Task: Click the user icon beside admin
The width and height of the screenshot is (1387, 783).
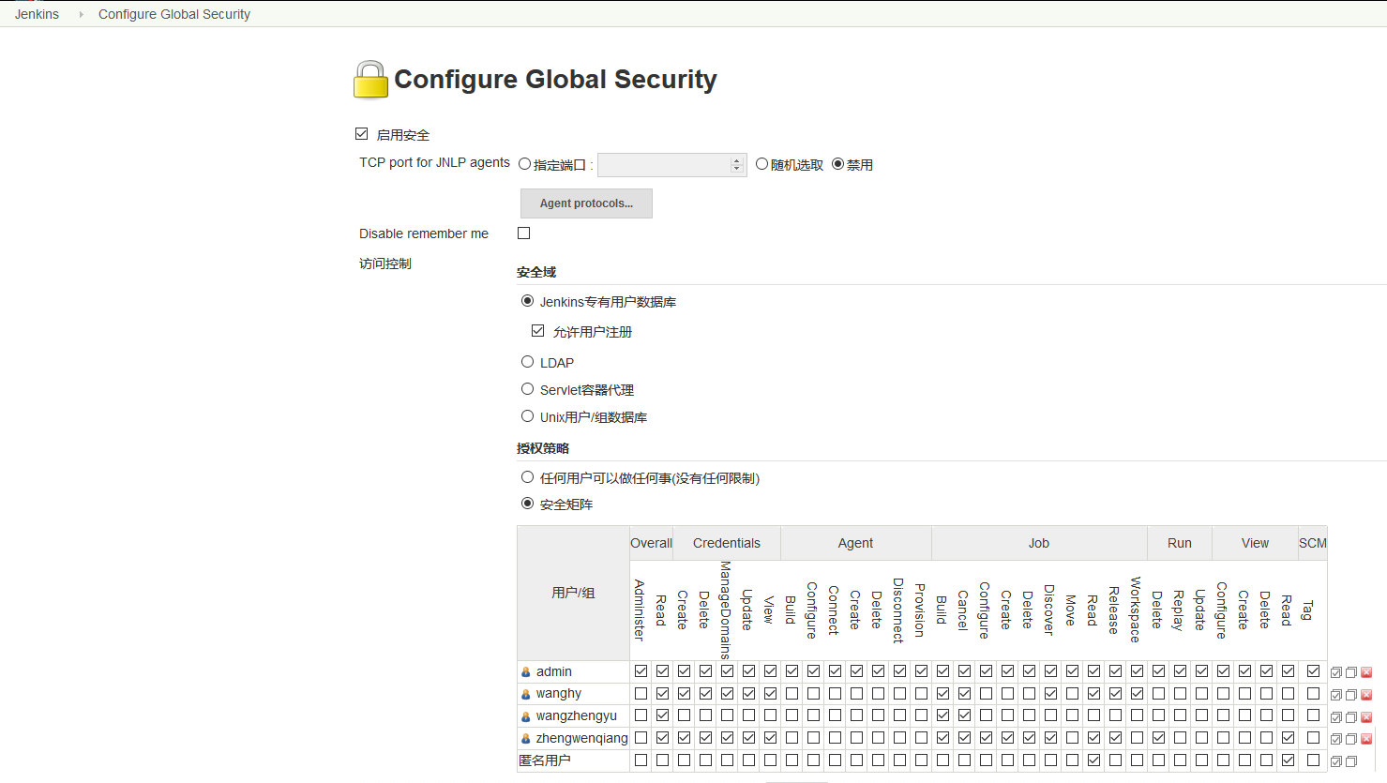Action: pos(526,672)
